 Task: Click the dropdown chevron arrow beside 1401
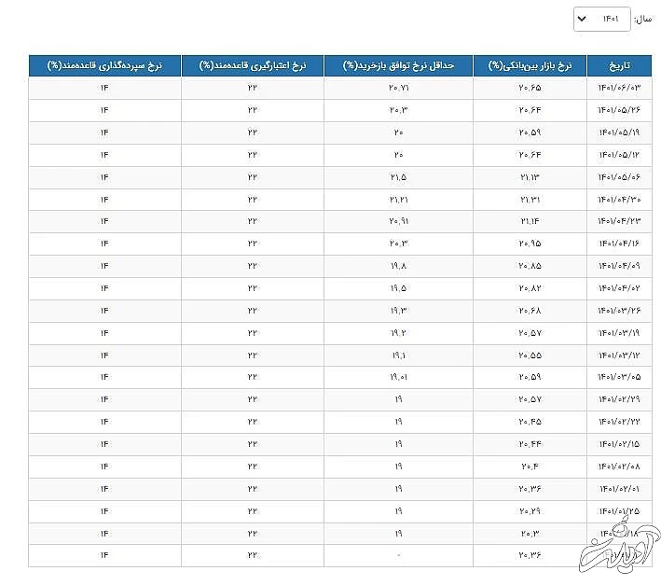pos(581,19)
